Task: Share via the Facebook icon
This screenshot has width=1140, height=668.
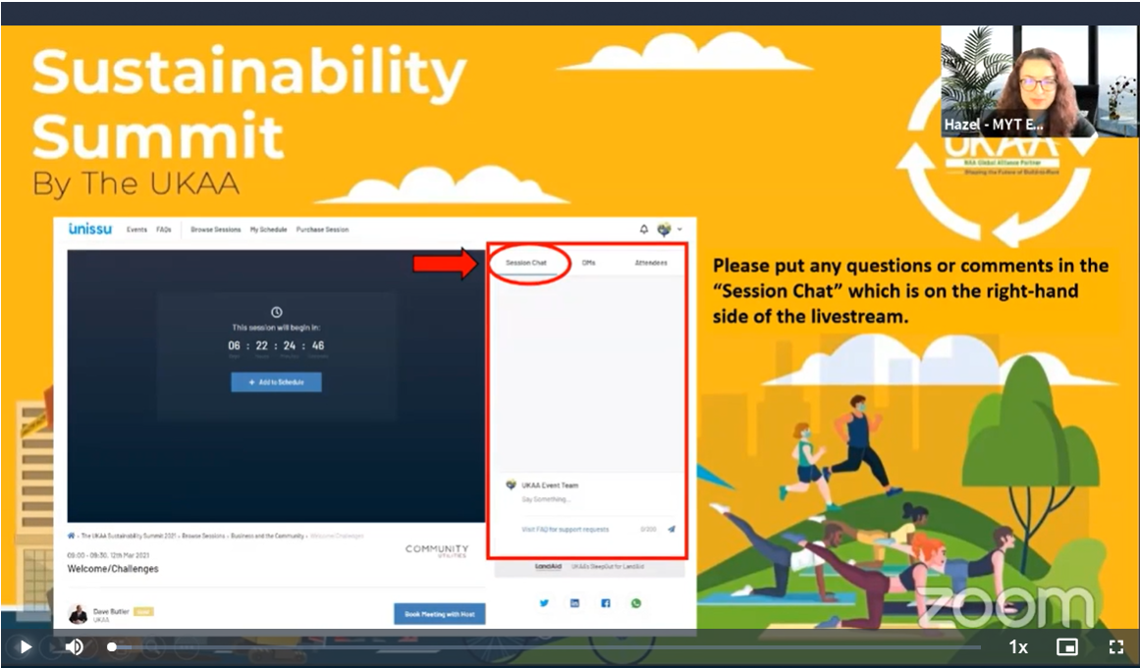Action: [x=605, y=603]
